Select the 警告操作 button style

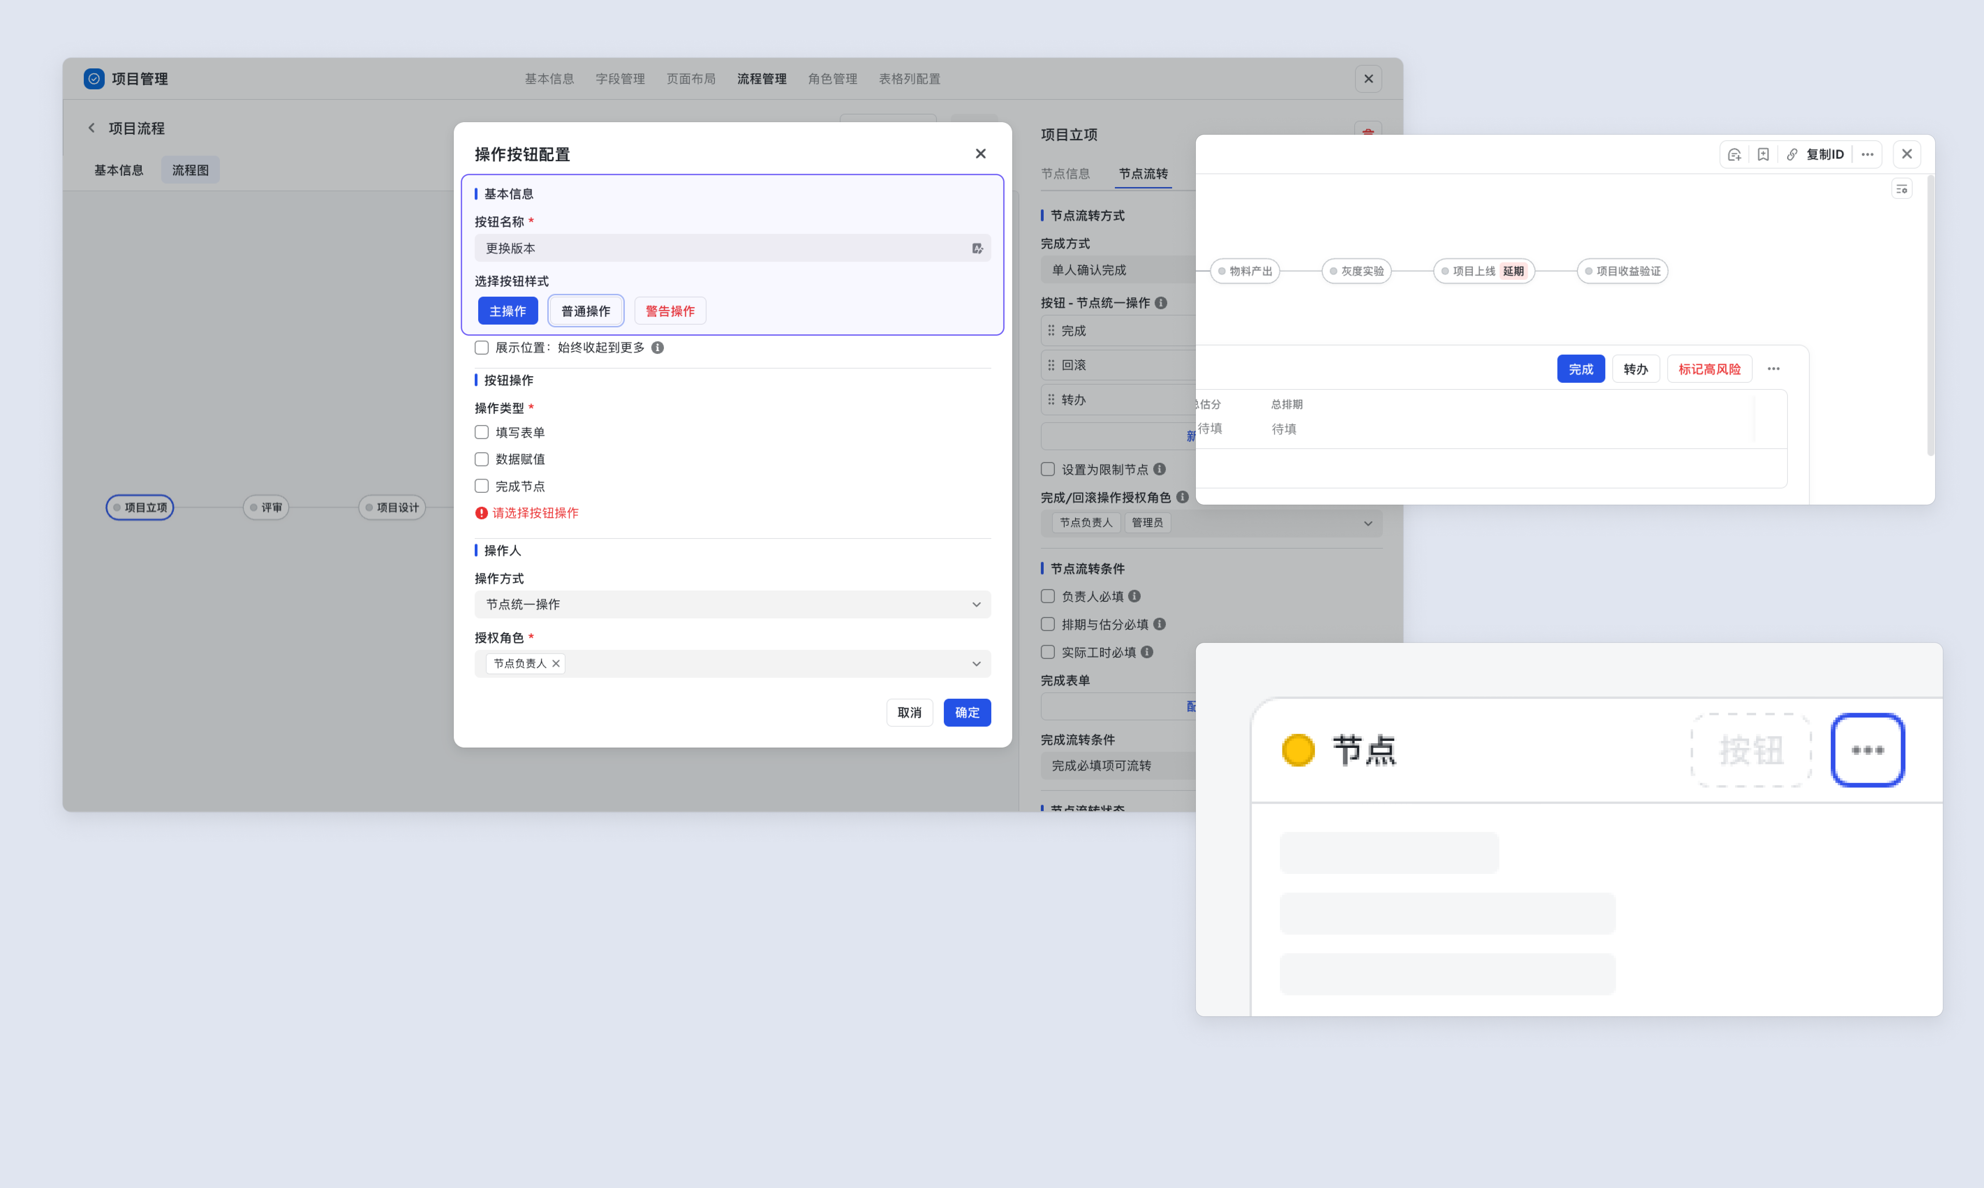pos(670,311)
